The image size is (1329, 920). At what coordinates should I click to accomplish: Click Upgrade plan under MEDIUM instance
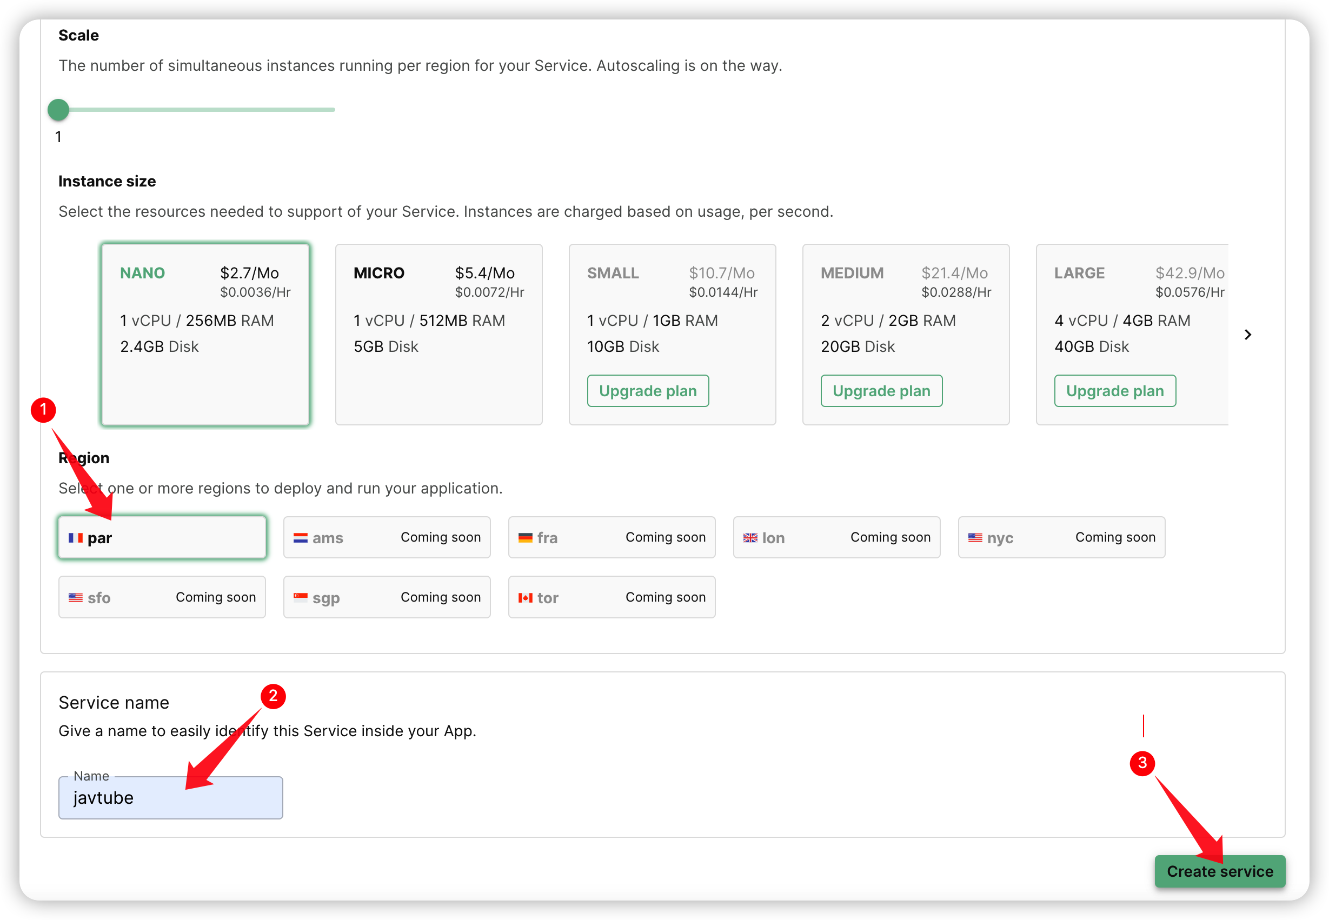point(881,391)
